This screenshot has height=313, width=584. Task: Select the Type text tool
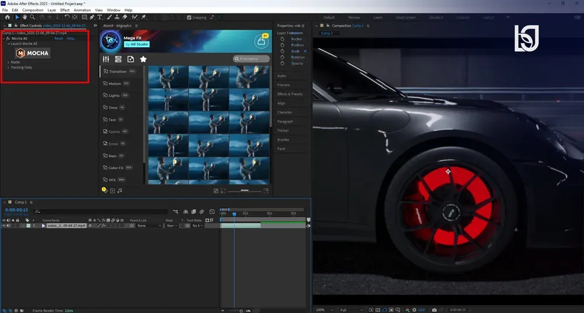click(100, 17)
